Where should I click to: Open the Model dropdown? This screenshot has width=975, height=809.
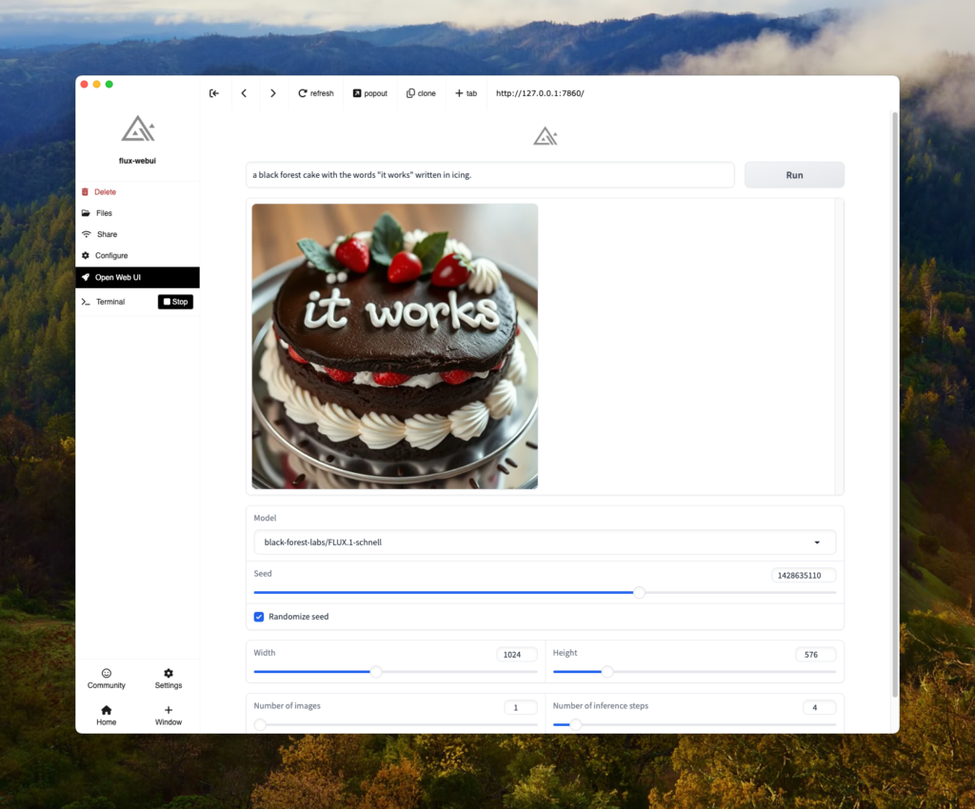point(545,543)
